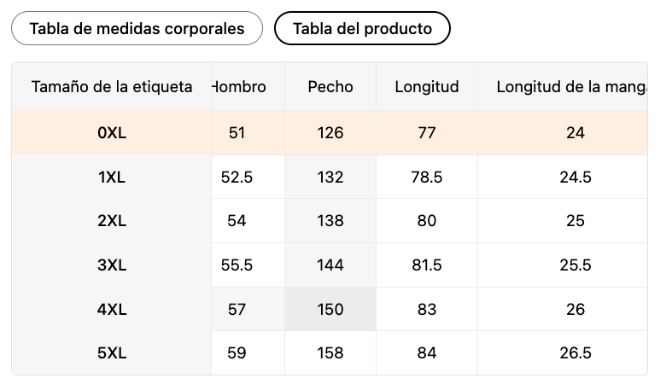Click the Hombro column header

239,86
